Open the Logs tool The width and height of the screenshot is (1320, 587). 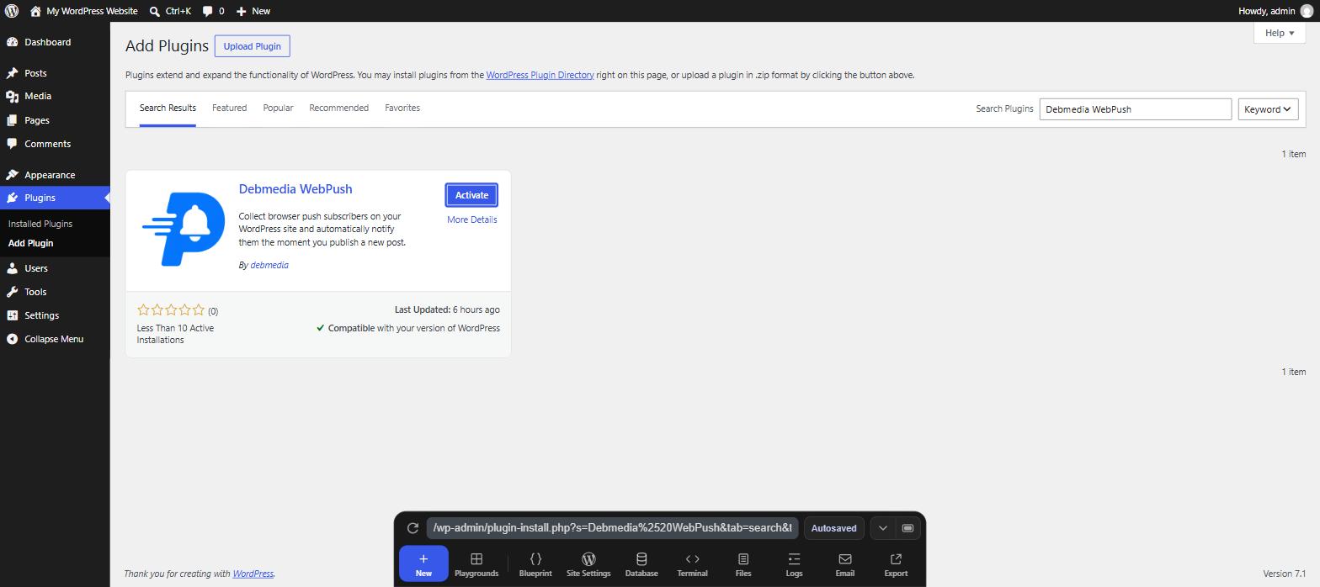click(794, 564)
